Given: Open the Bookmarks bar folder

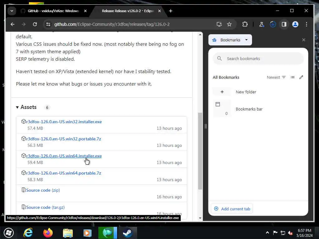Looking at the screenshot, I should pyautogui.click(x=258, y=109).
